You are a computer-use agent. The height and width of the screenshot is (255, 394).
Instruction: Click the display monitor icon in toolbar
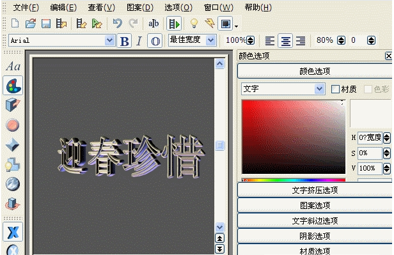pos(225,24)
